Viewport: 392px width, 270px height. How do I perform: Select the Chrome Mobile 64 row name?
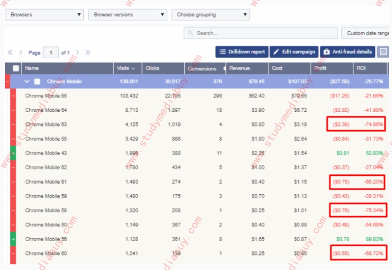(x=46, y=110)
